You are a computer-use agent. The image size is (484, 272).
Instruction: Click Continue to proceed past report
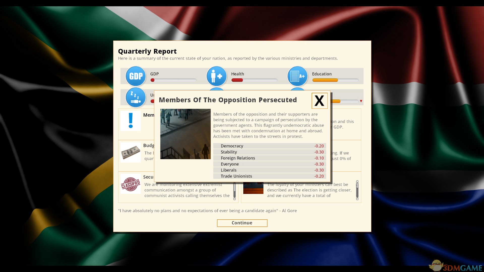coord(242,223)
